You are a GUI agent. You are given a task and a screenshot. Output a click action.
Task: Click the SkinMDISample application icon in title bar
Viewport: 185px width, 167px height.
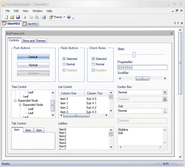coord(4,4)
